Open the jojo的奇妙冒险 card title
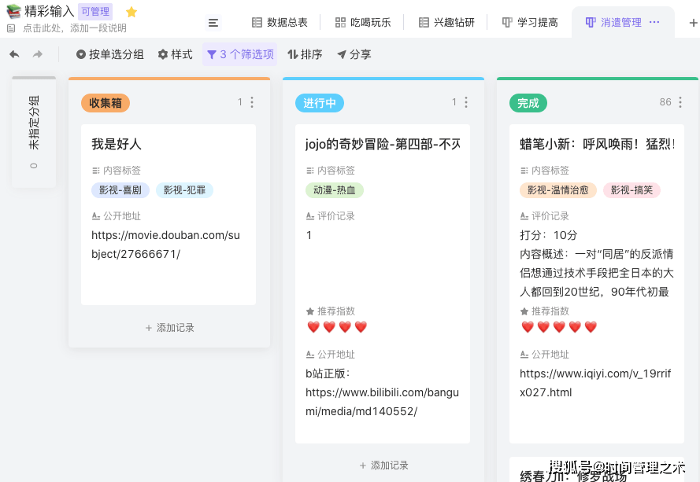Viewport: 700px width, 482px height. tap(383, 144)
